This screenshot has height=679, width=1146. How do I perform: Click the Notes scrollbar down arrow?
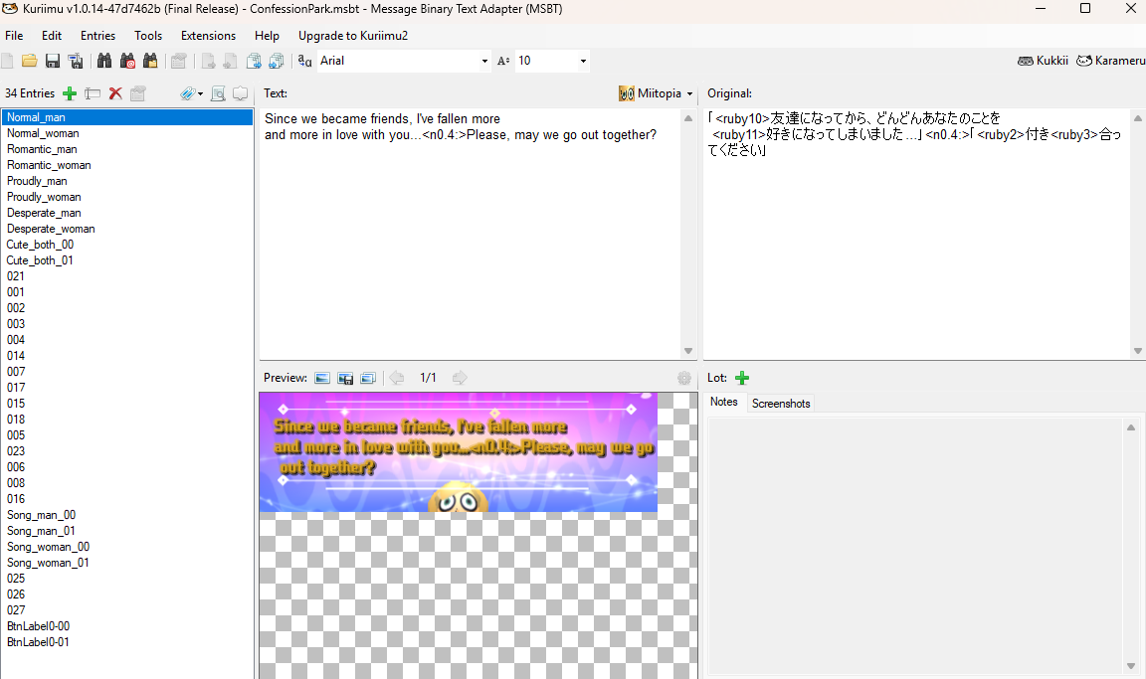coord(1131,666)
